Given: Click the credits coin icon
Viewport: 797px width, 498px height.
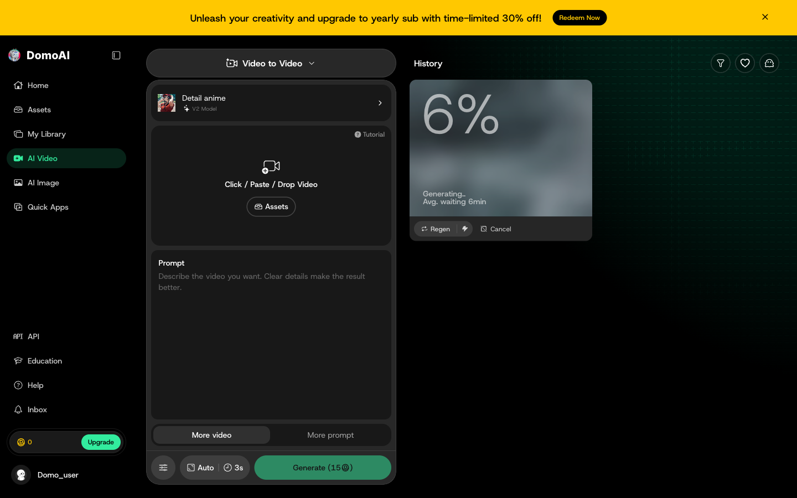Looking at the screenshot, I should click(x=21, y=442).
